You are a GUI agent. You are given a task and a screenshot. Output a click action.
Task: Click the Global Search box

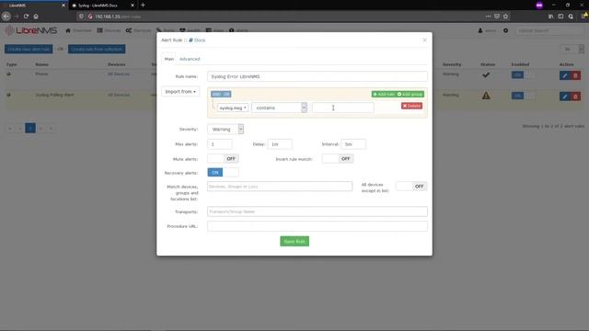(x=549, y=30)
